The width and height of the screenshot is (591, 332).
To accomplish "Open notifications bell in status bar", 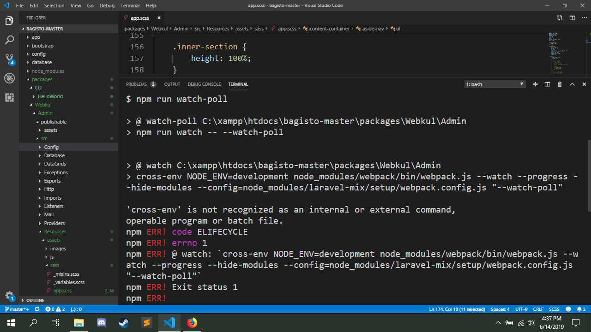I will pyautogui.click(x=581, y=309).
